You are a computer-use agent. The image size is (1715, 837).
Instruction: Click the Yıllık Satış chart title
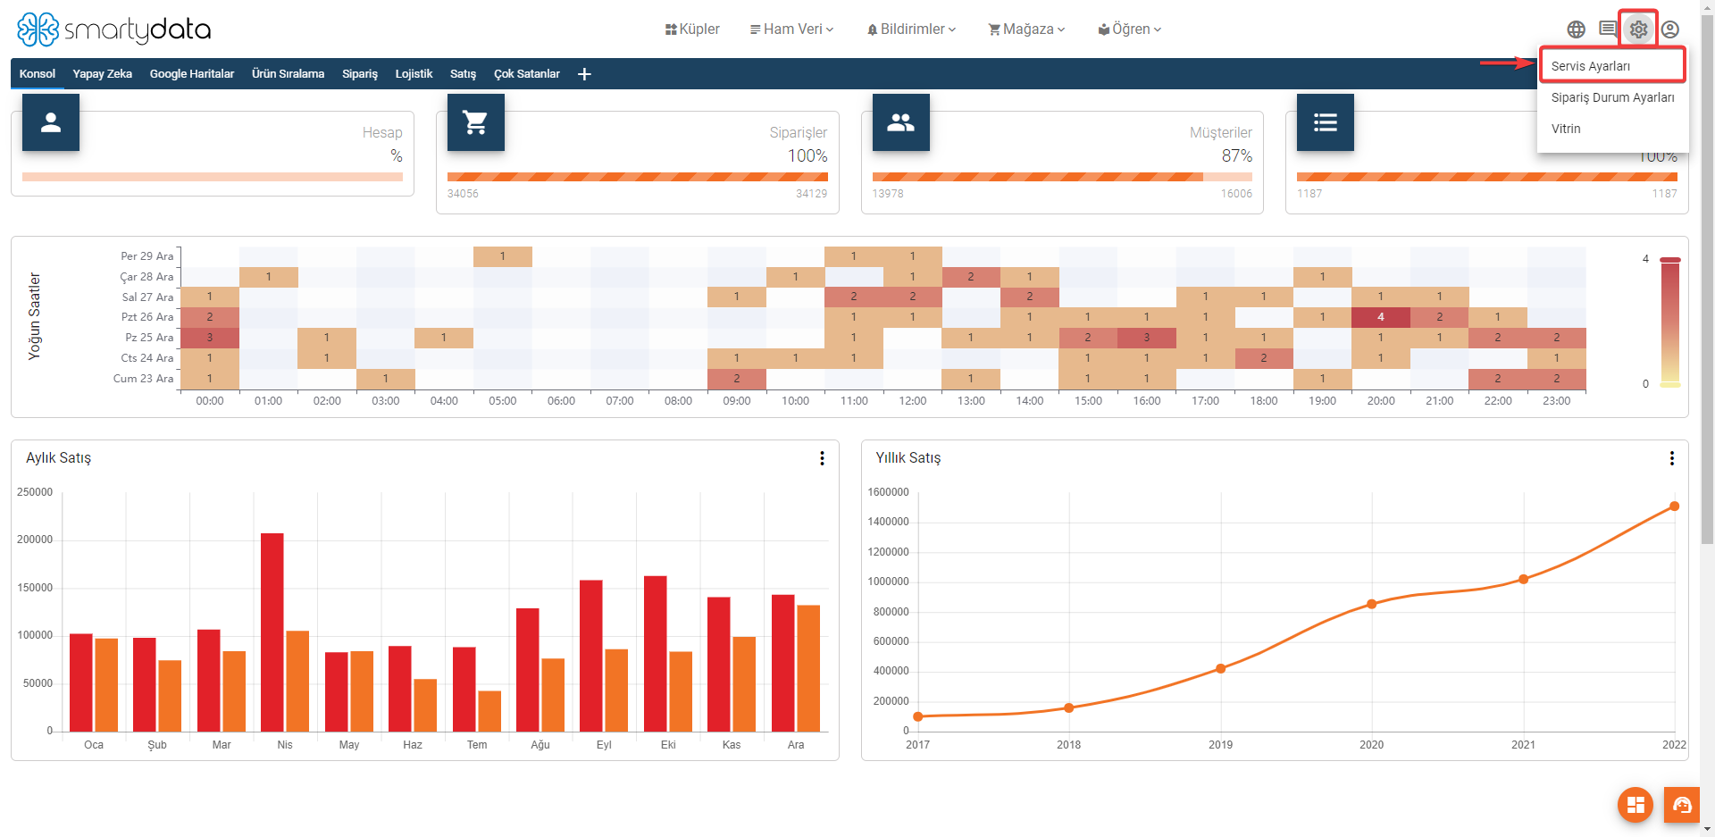[x=908, y=457]
